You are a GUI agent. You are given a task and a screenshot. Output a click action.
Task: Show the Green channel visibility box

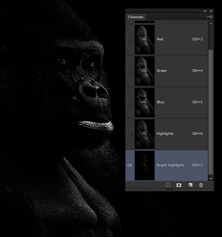(130, 71)
